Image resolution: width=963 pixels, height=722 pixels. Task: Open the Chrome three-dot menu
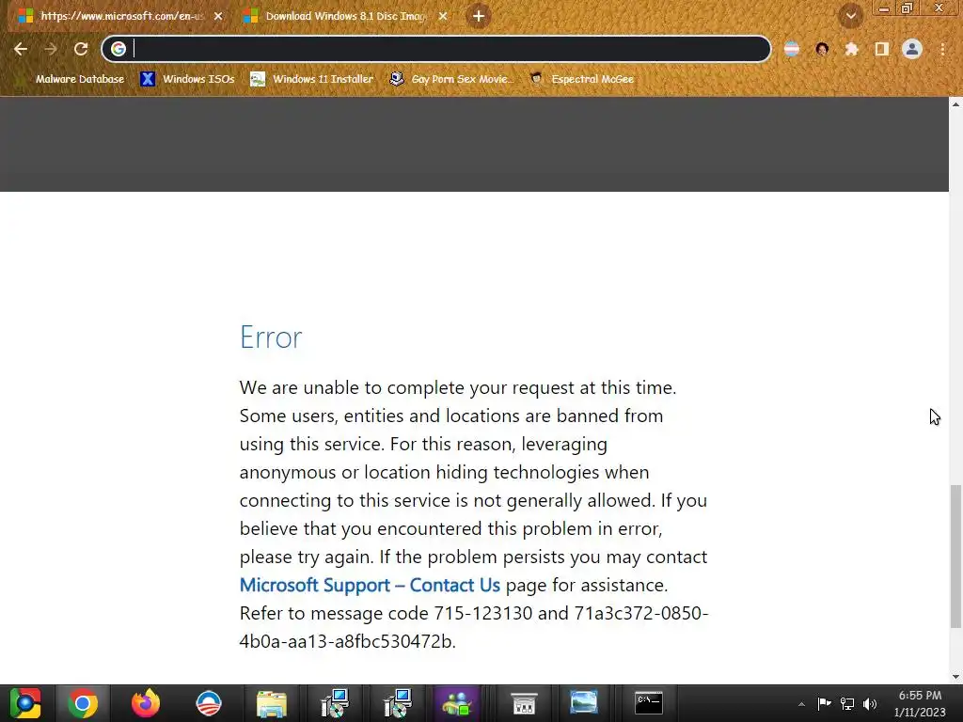pos(942,49)
